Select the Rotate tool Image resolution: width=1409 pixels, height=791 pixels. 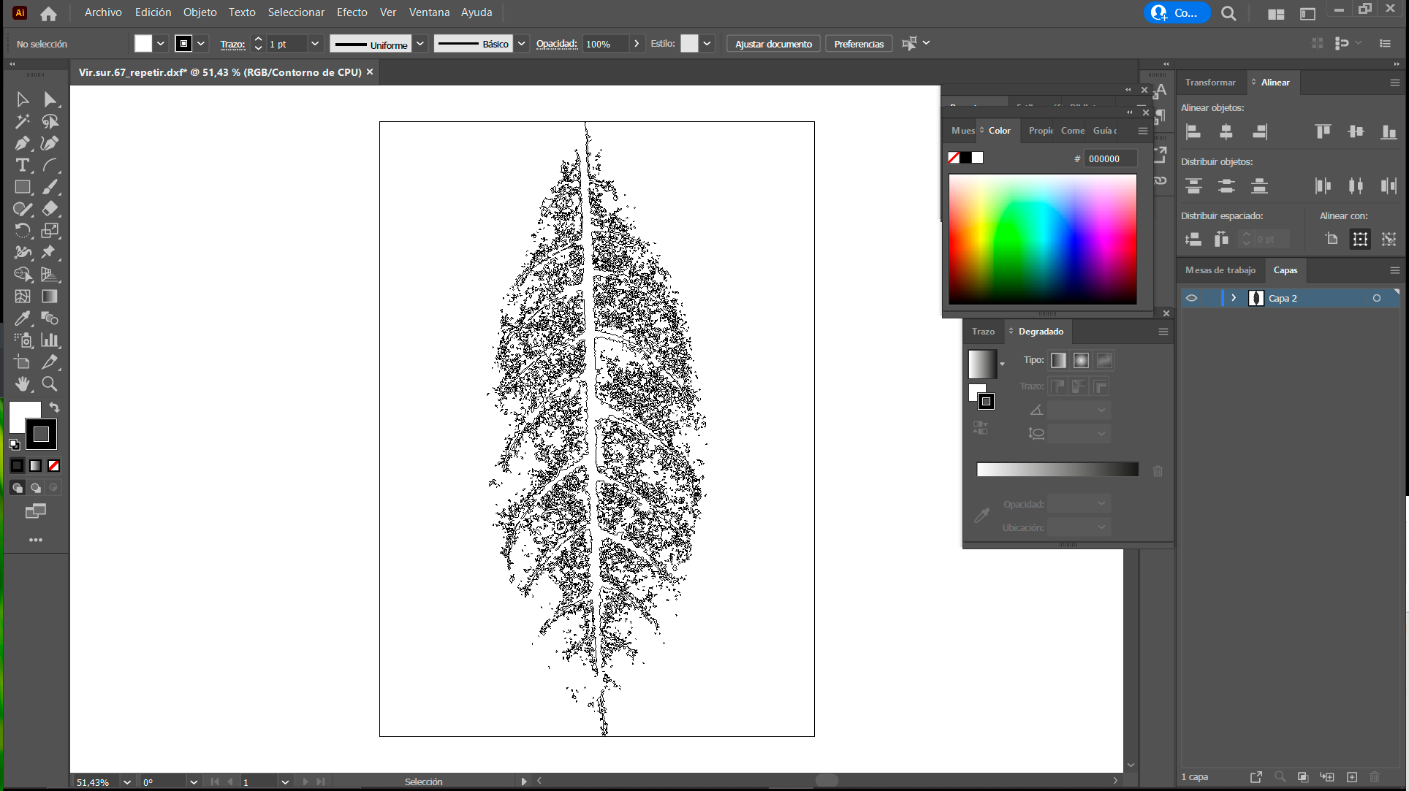[22, 231]
